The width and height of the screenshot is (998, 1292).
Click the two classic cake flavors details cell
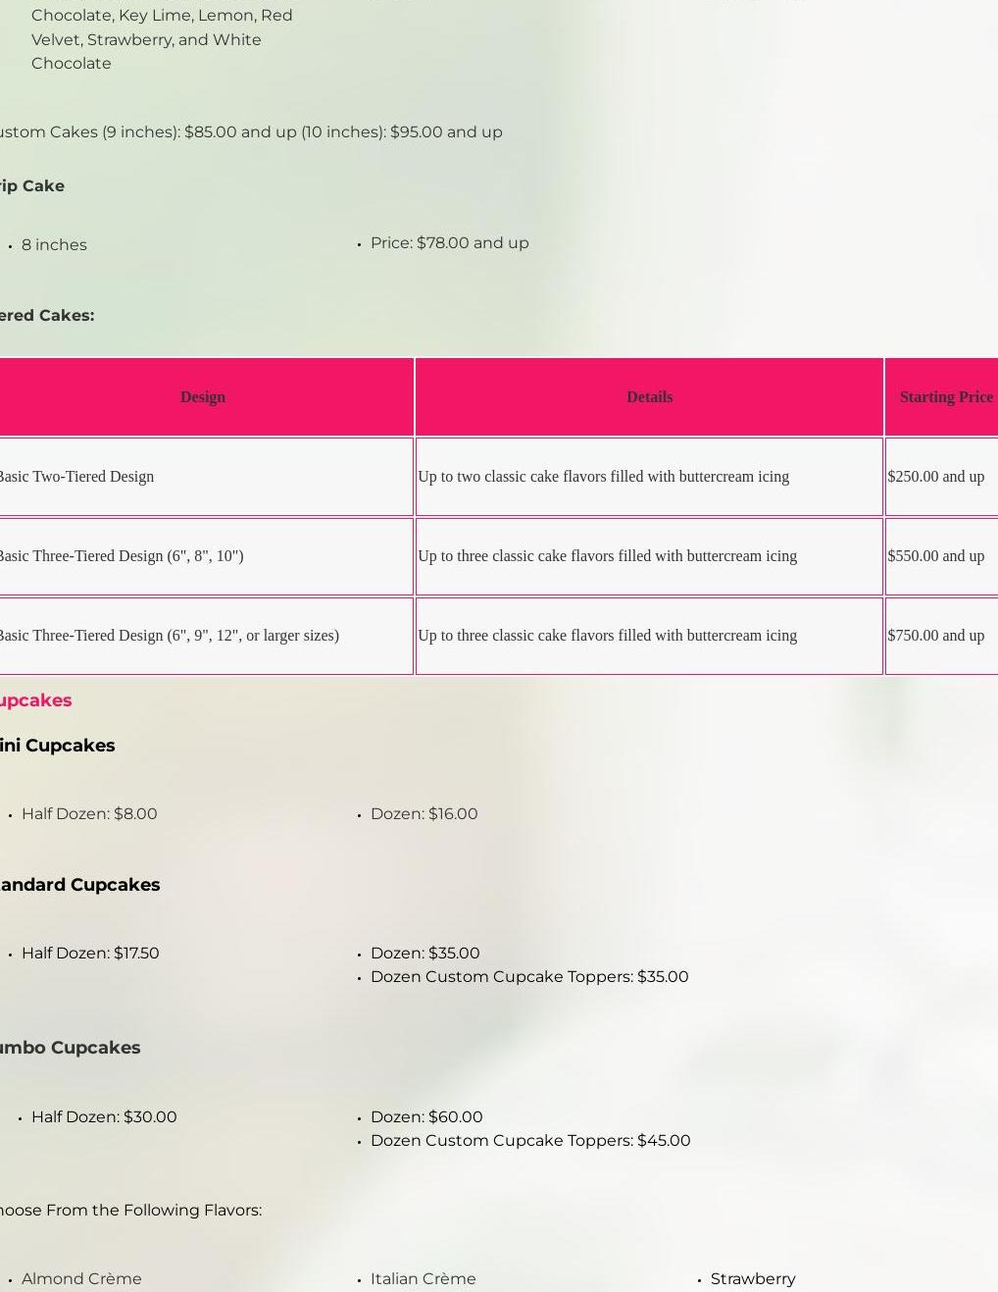[603, 477]
